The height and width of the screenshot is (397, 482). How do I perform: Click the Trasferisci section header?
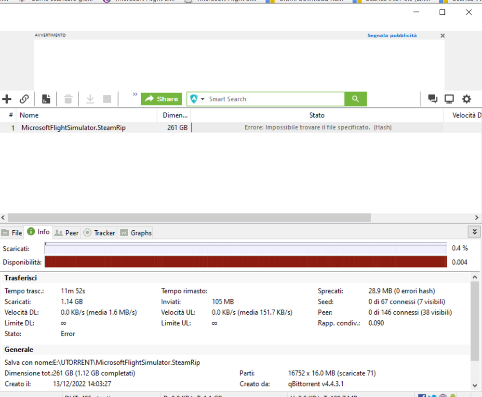[21, 278]
